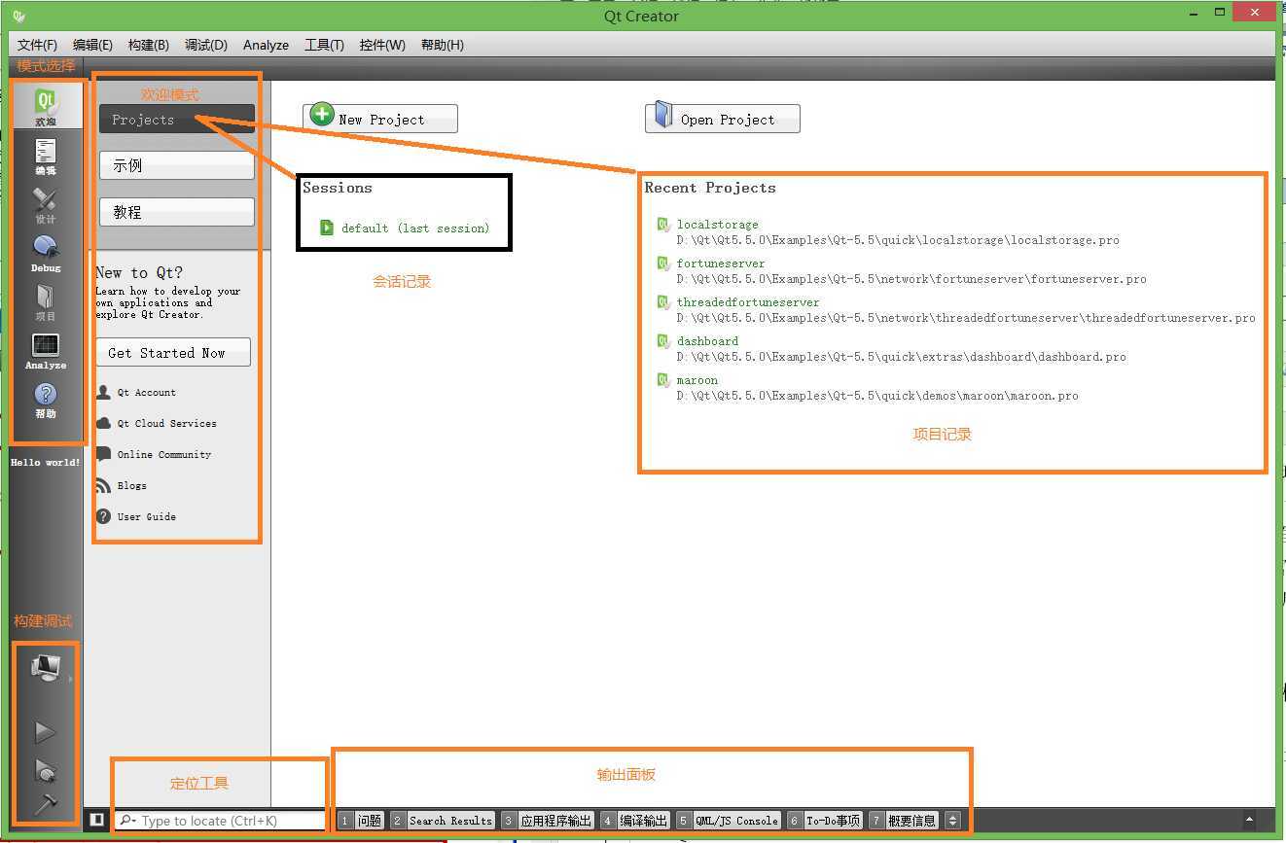Click the New Project button
Image resolution: width=1286 pixels, height=843 pixels.
380,119
